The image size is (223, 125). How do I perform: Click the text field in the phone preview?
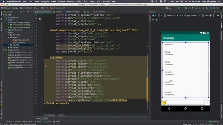[x=185, y=102]
